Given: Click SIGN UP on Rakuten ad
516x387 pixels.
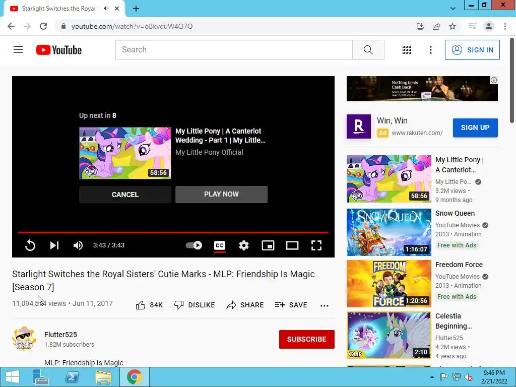Looking at the screenshot, I should (x=475, y=127).
